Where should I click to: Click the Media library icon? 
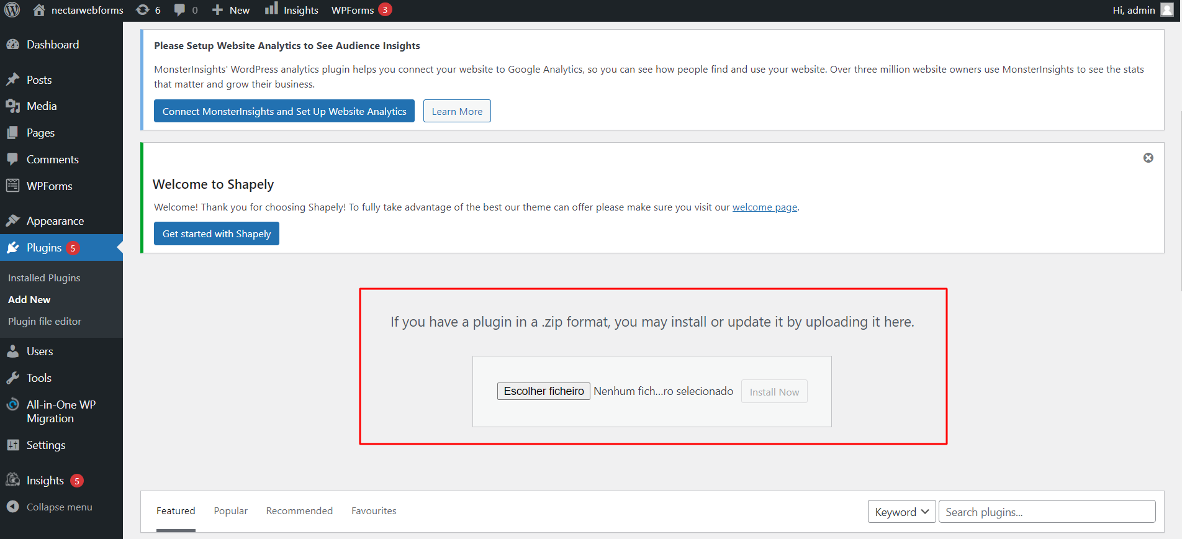coord(12,106)
